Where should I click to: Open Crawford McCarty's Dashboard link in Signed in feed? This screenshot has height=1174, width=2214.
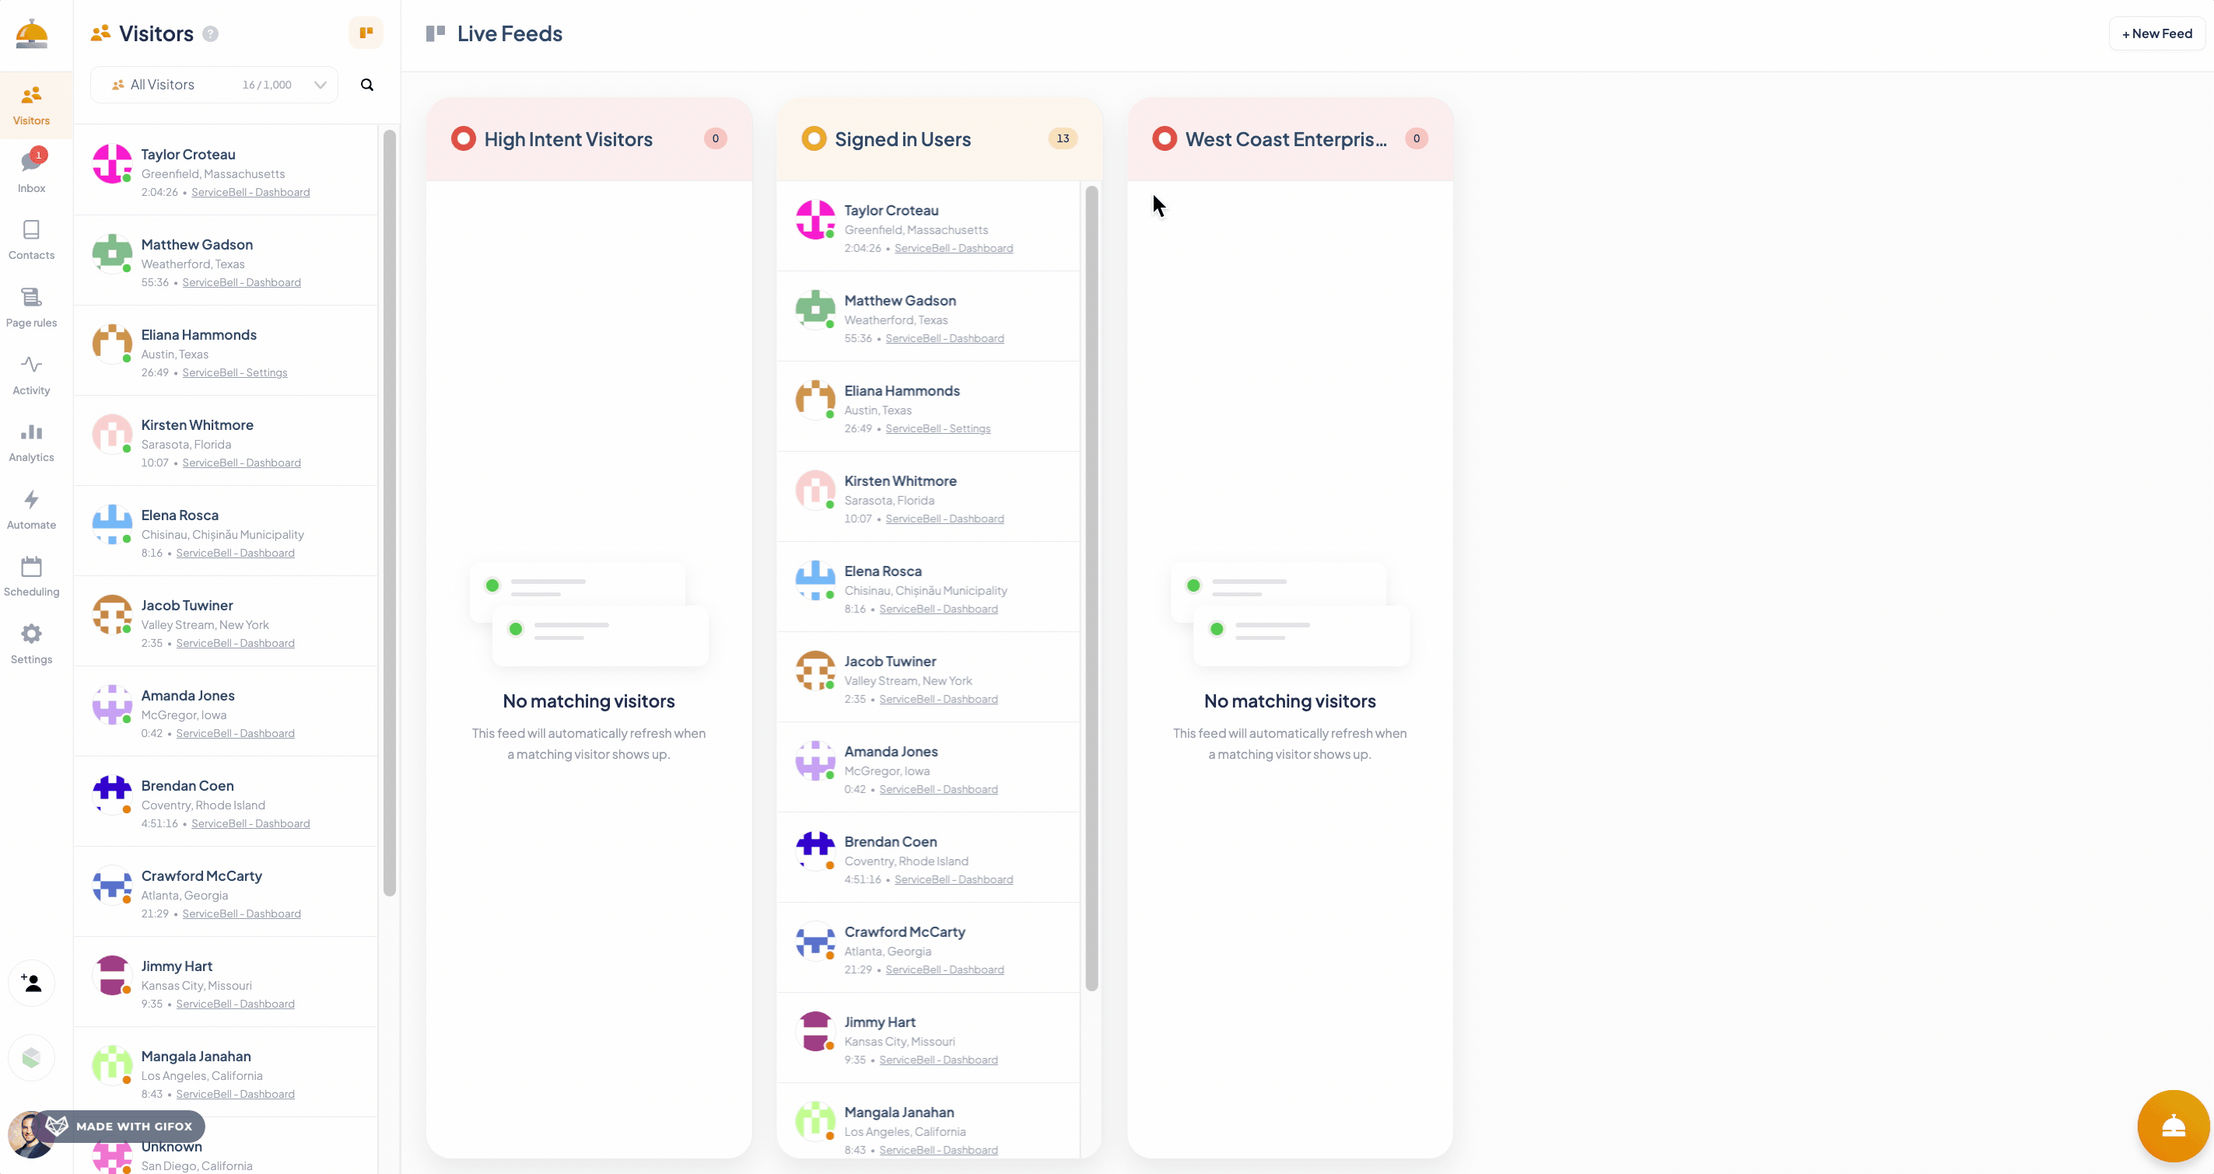tap(944, 970)
